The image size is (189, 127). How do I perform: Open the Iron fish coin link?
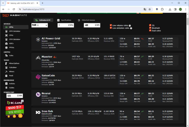[x=47, y=111]
